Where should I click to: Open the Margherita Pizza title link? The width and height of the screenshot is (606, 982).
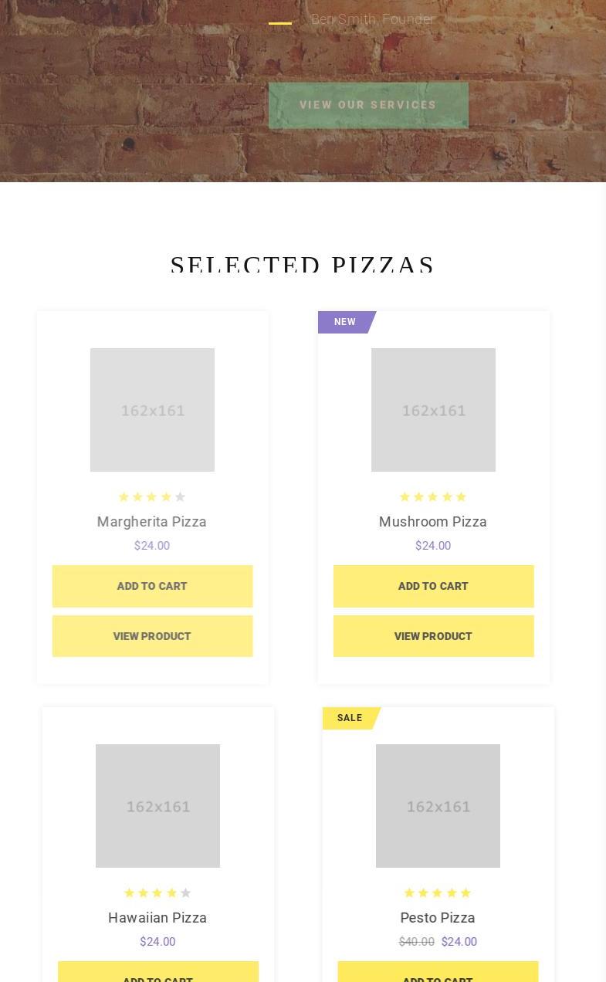152,522
